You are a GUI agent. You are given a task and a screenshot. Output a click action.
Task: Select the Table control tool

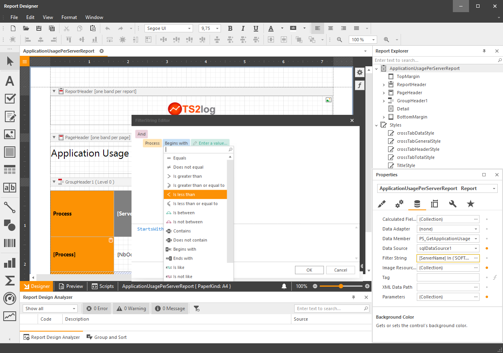click(10, 170)
